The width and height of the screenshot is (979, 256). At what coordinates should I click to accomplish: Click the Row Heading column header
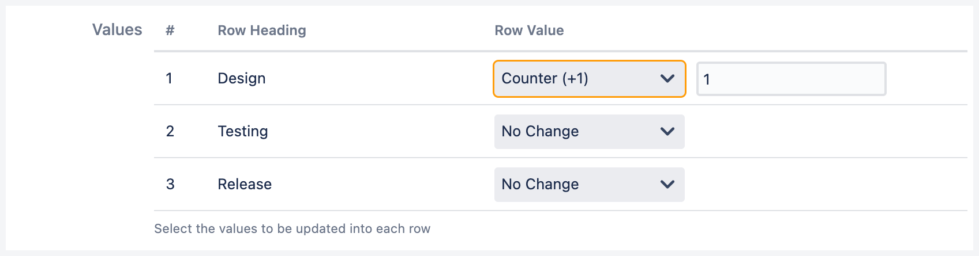click(x=262, y=30)
